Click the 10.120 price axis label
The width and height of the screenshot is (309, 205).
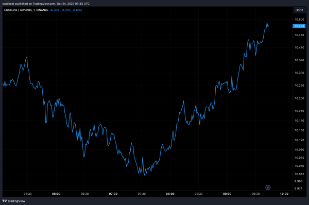pyautogui.click(x=299, y=140)
